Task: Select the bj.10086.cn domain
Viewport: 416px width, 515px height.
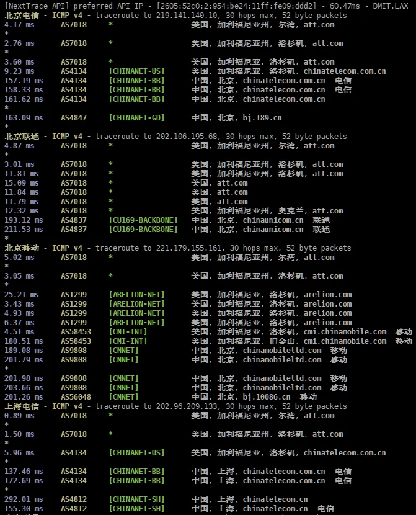Action: (x=267, y=396)
